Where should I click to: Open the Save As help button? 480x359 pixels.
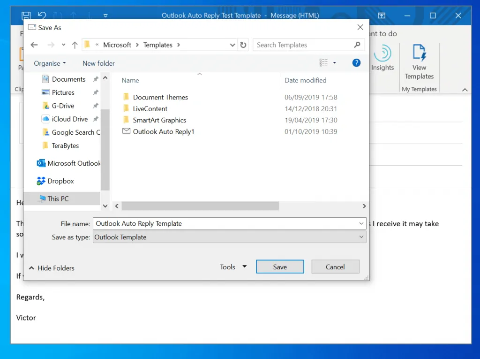pos(356,63)
